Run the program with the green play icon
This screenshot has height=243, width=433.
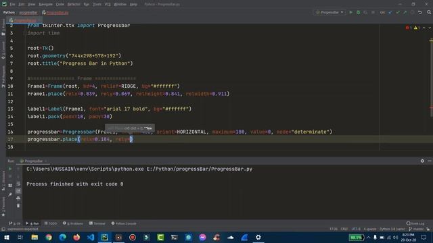point(350,12)
